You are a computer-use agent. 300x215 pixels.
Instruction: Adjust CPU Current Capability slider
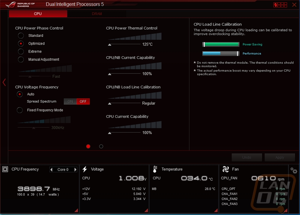(x=109, y=133)
